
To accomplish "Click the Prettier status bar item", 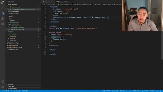I will [x=152, y=91].
